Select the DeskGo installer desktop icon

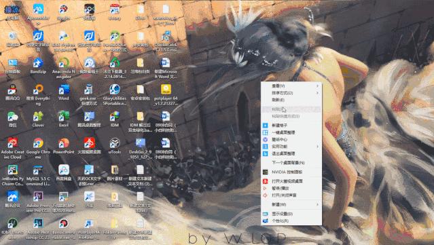click(141, 149)
